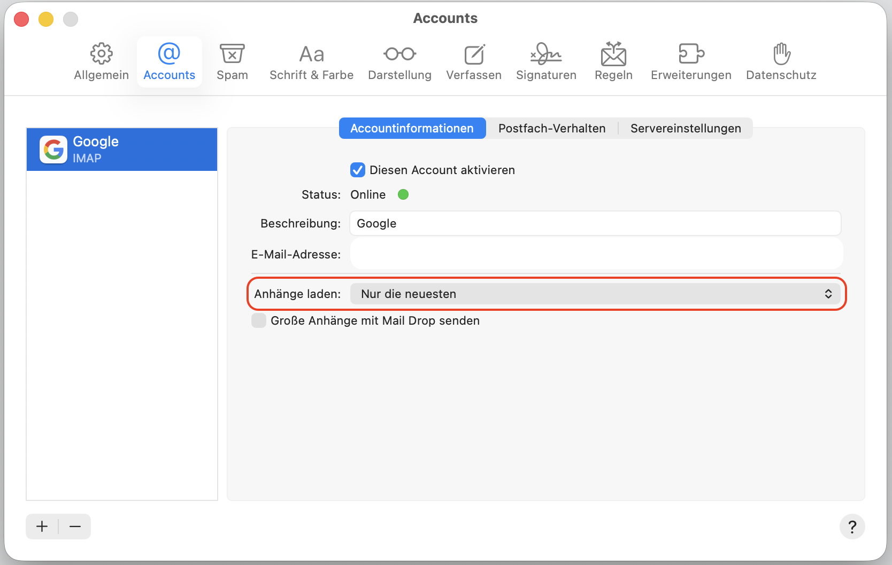
Task: Minimize the window with yellow button
Action: 46,19
